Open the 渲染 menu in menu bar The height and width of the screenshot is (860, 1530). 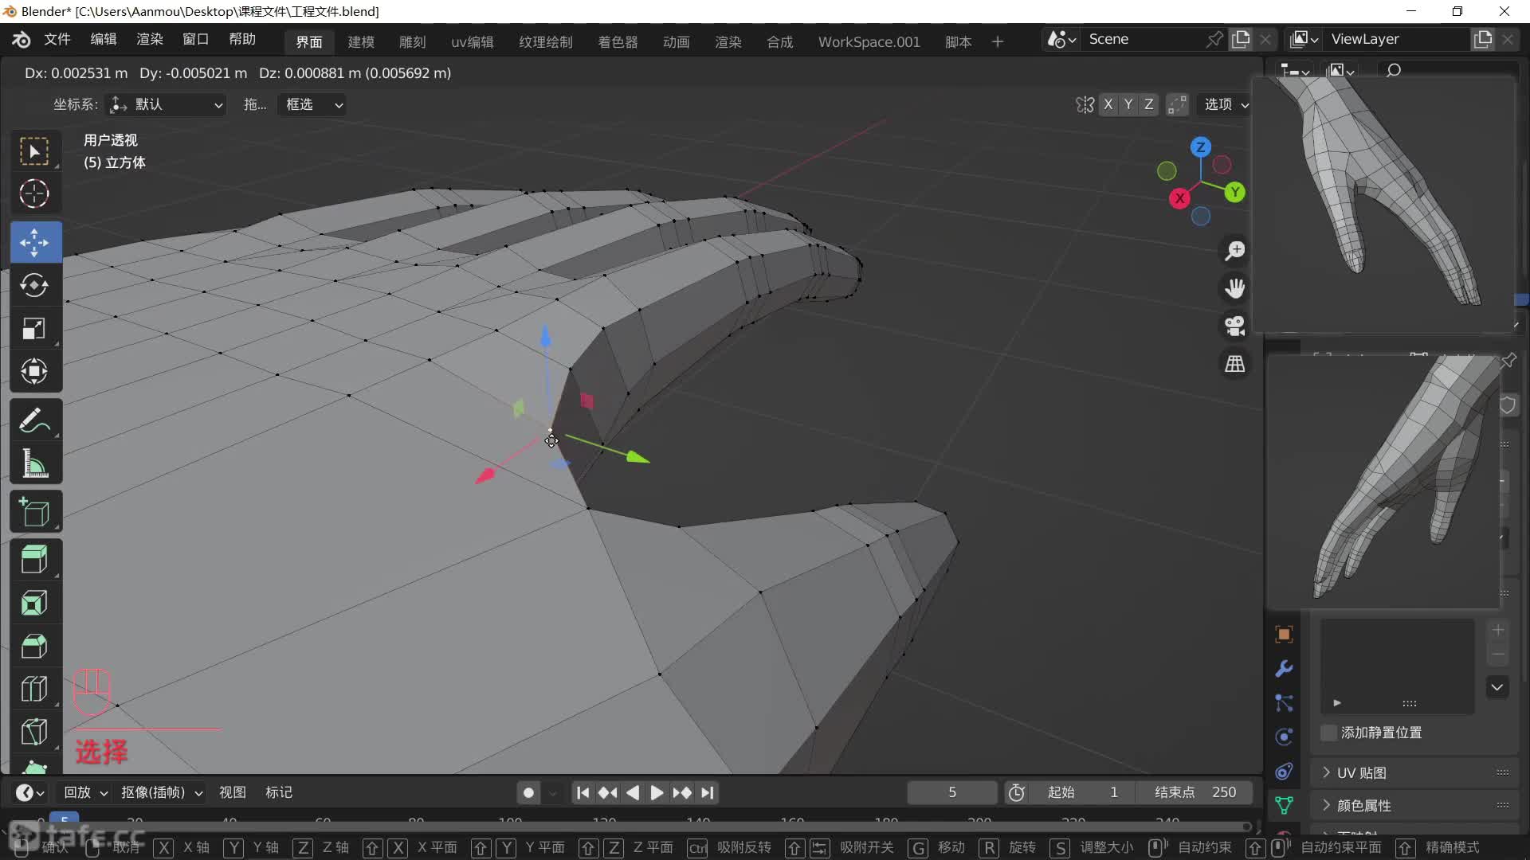click(x=150, y=39)
